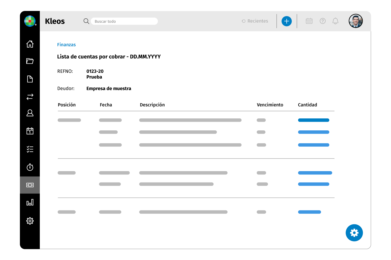Select the finance money icon
Viewport: 391px width, 260px height.
pyautogui.click(x=30, y=185)
